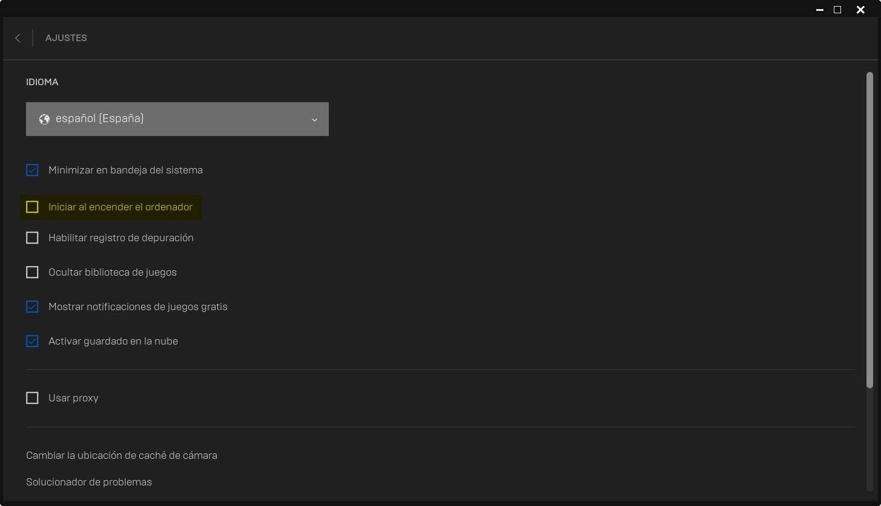Open the español (España) language dropdown
881x506 pixels.
point(177,119)
